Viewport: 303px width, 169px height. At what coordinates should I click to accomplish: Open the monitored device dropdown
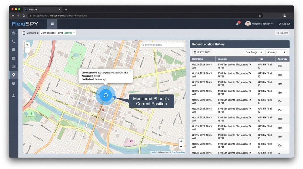pos(58,33)
